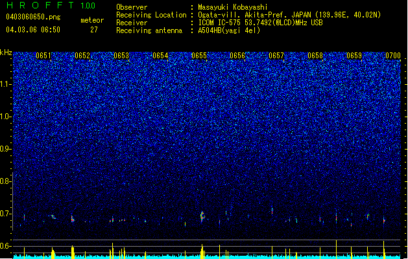Click the 0652 time marker label
The height and width of the screenshot is (259, 408).
(82, 56)
